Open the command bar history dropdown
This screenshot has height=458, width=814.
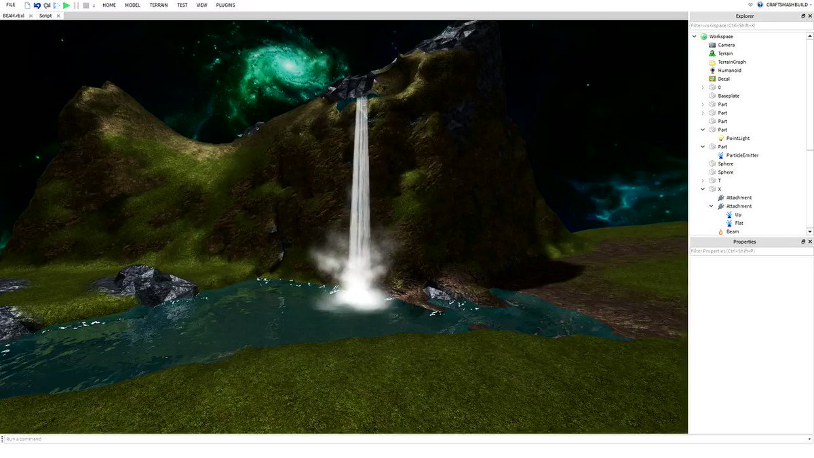click(x=809, y=439)
